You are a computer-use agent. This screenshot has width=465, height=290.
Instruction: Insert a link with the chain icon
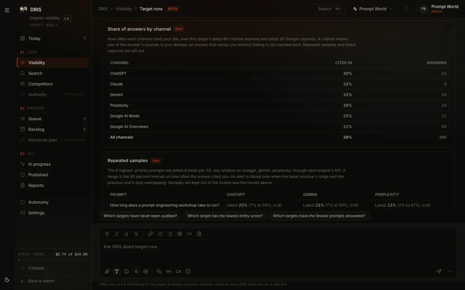(150, 234)
